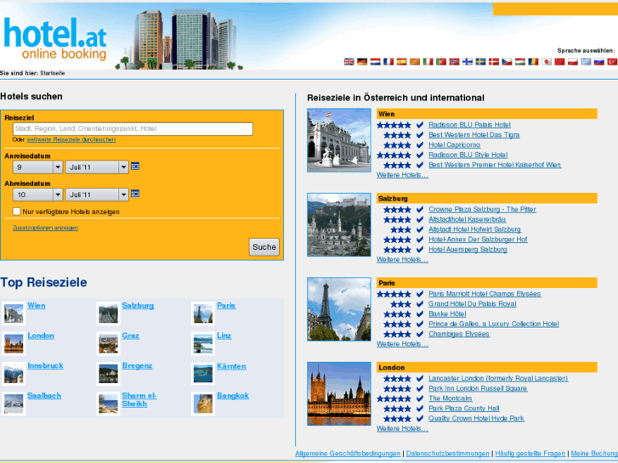Select the German flag language option
This screenshot has height=463, width=618.
(x=362, y=62)
